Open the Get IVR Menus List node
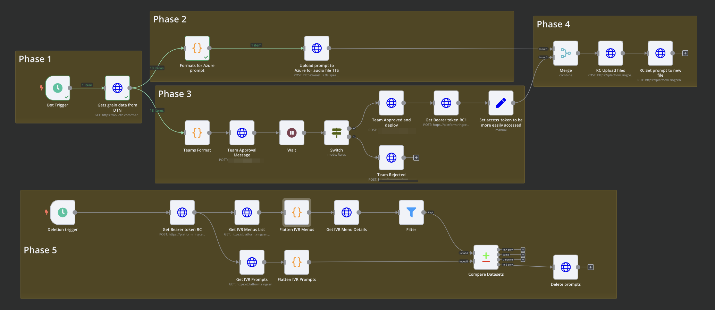Image resolution: width=715 pixels, height=310 pixels. click(x=247, y=213)
